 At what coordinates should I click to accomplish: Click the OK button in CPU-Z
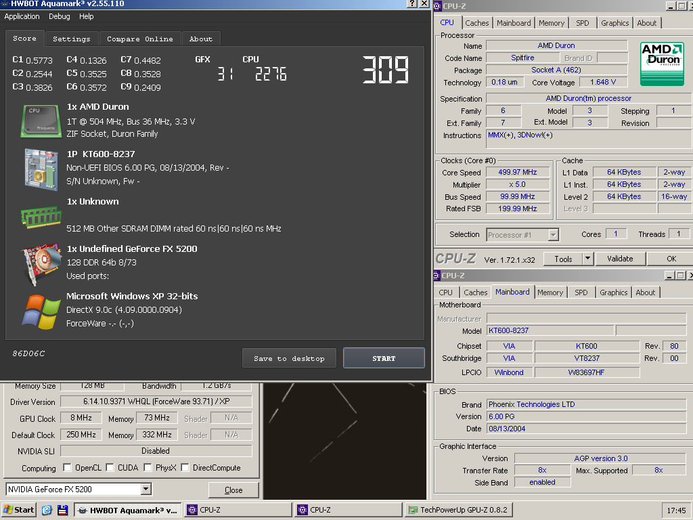[671, 259]
